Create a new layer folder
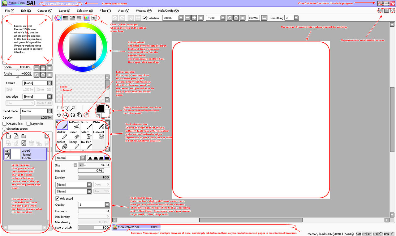Screen dimensions: 396x236 pos(24,136)
